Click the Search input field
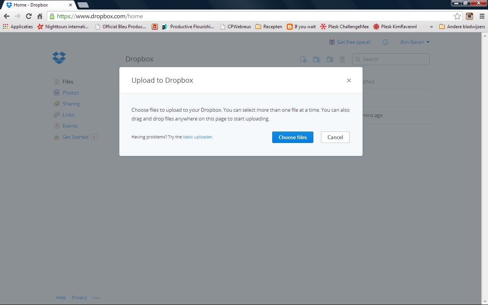Screen dimensions: 488x305 (x=391, y=59)
